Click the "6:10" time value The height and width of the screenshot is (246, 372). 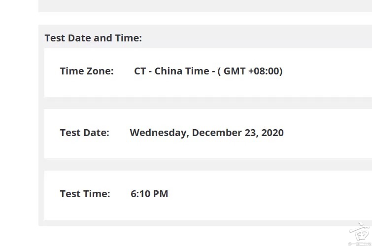(x=140, y=194)
